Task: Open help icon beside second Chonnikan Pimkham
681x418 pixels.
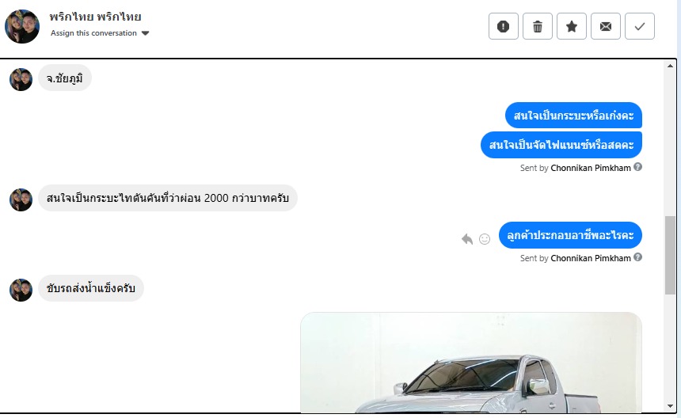Action: (x=637, y=257)
